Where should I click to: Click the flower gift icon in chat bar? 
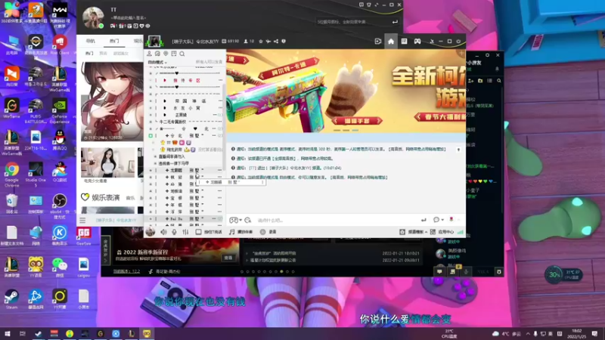pos(451,219)
